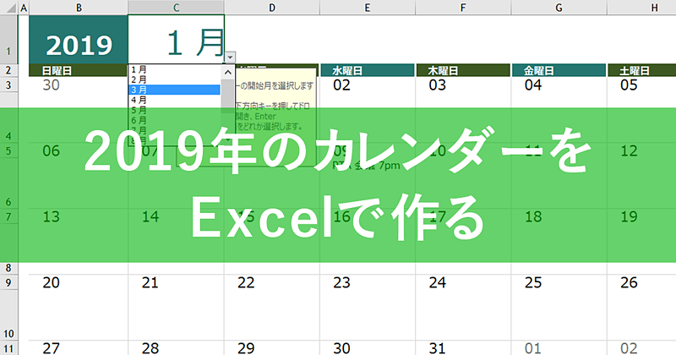Screen dimensions: 676x355
Task: Select column A header
Action: [x=24, y=7]
